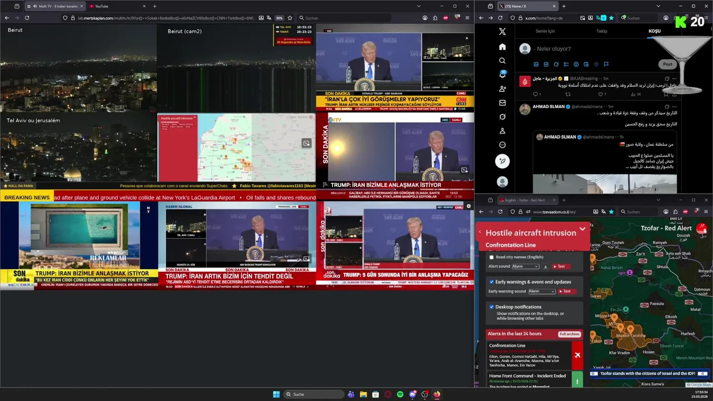Retweet the Al Jazeera breaking tweet

[x=568, y=94]
